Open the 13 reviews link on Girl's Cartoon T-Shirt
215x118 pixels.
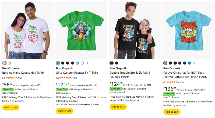75,78
